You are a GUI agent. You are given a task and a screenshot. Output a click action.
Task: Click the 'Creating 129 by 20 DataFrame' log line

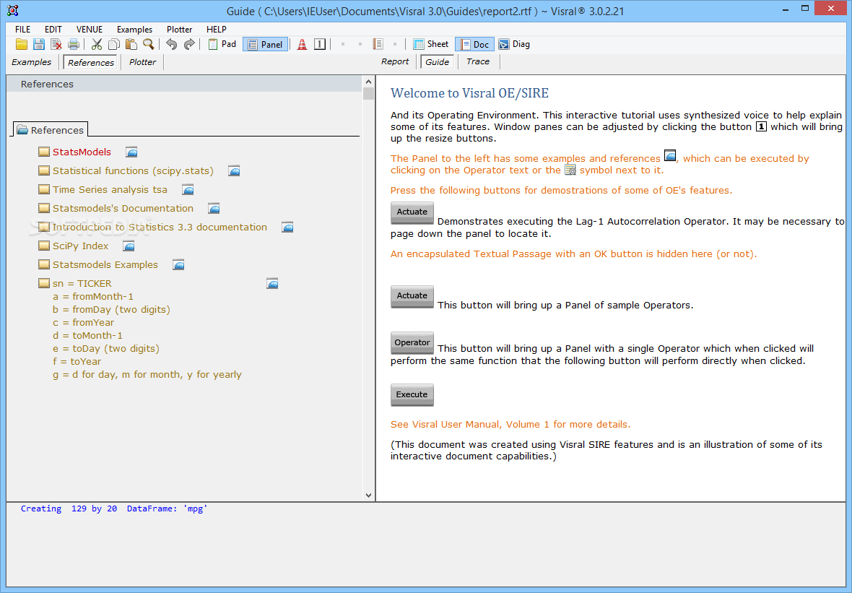[x=114, y=508]
